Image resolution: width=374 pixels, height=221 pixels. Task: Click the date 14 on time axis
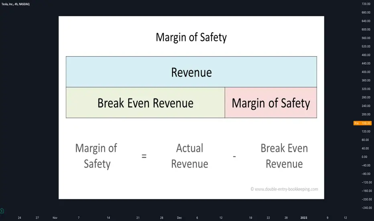tap(108, 218)
